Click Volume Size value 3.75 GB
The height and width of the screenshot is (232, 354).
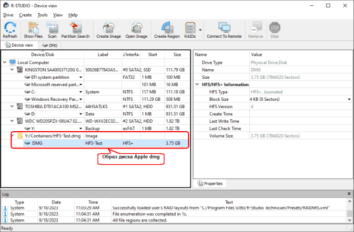275,136
